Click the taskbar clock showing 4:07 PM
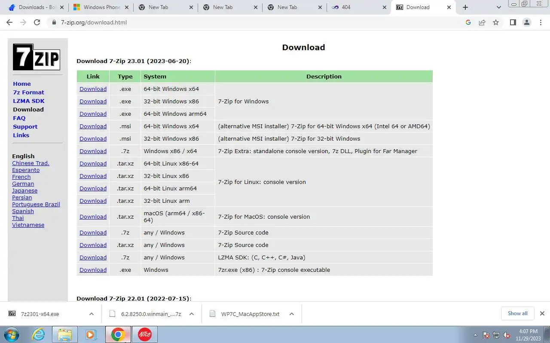The height and width of the screenshot is (343, 550). pos(528,335)
